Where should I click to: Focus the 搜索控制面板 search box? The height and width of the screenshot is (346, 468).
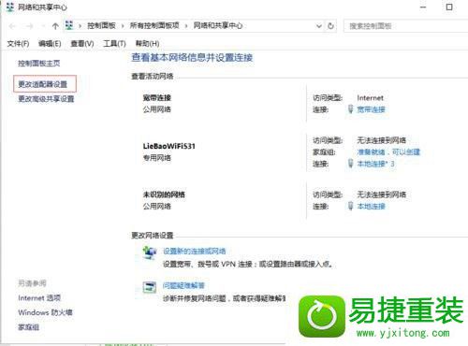[405, 26]
